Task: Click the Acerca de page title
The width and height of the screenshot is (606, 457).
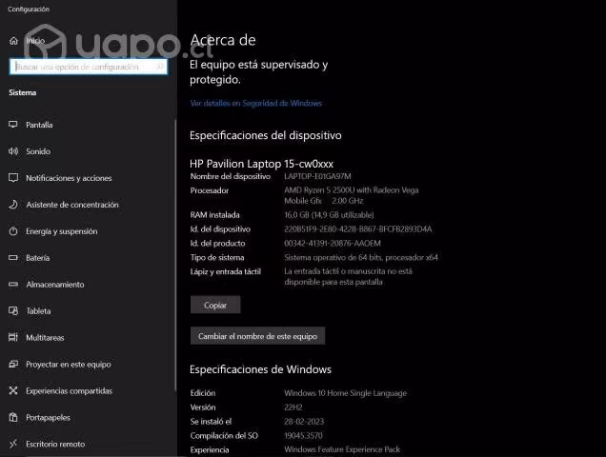Action: click(x=223, y=40)
